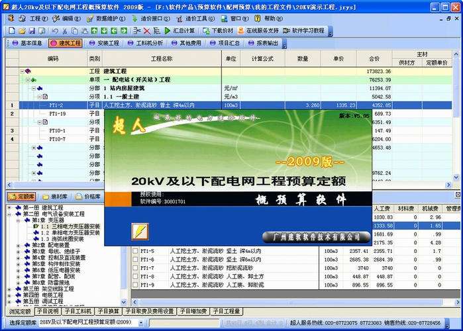Click the Undo arrow icon
463x331 pixels.
click(54, 30)
